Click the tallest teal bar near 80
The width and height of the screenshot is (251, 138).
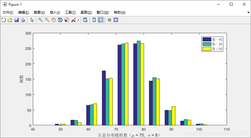click(139, 83)
